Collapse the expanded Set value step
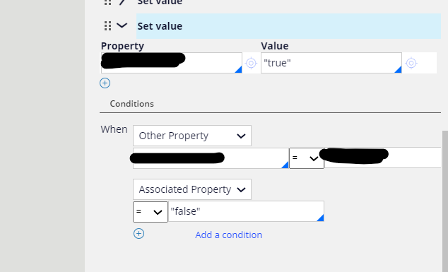Viewport: 448px width, 272px height. click(x=122, y=25)
